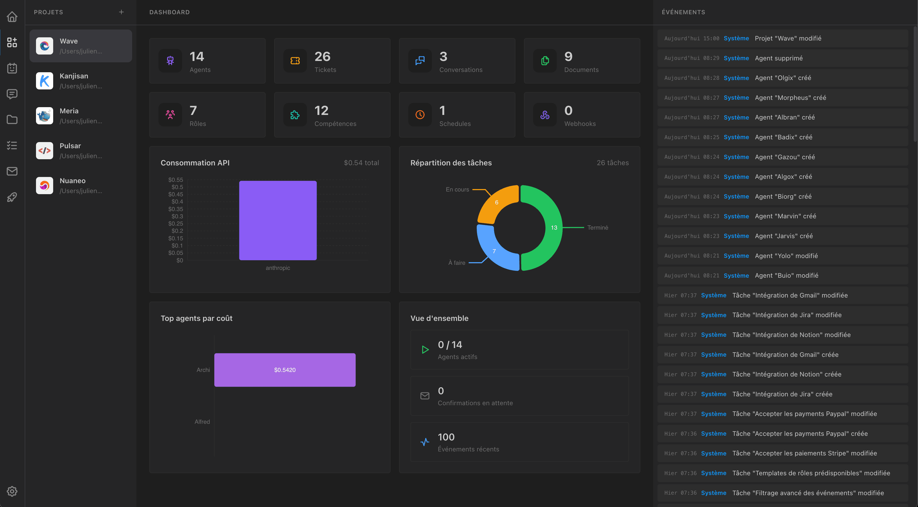
Task: Open the Nuaneo project thumbnail
Action: pos(45,186)
